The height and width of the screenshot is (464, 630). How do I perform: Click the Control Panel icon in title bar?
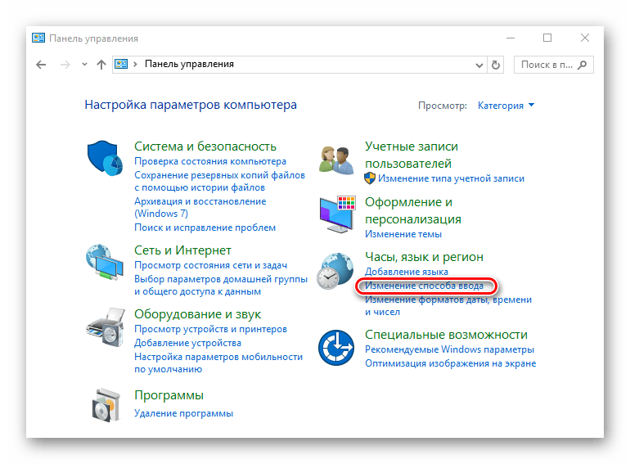pos(38,38)
